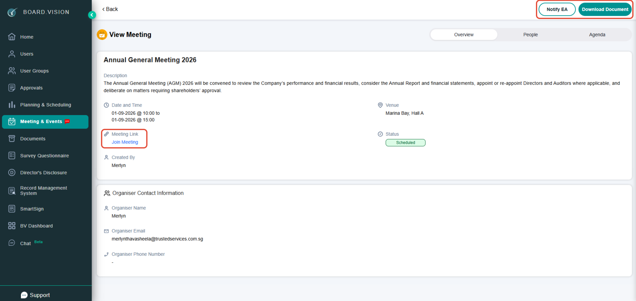The image size is (636, 301).
Task: Click the Support chat bubble icon
Action: pos(24,295)
